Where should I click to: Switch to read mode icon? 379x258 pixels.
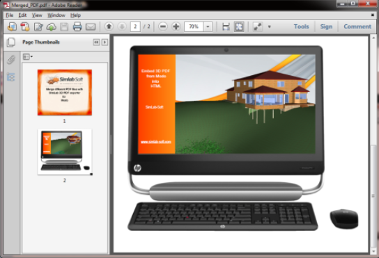[257, 26]
